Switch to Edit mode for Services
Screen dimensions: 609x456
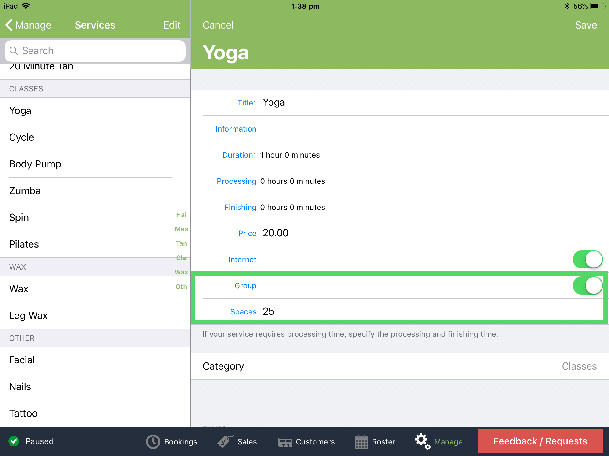point(172,25)
